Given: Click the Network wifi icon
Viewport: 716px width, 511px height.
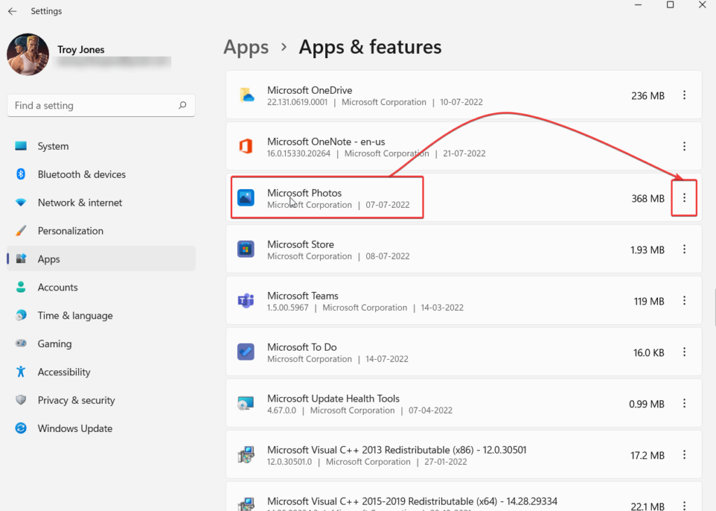Looking at the screenshot, I should tap(20, 202).
